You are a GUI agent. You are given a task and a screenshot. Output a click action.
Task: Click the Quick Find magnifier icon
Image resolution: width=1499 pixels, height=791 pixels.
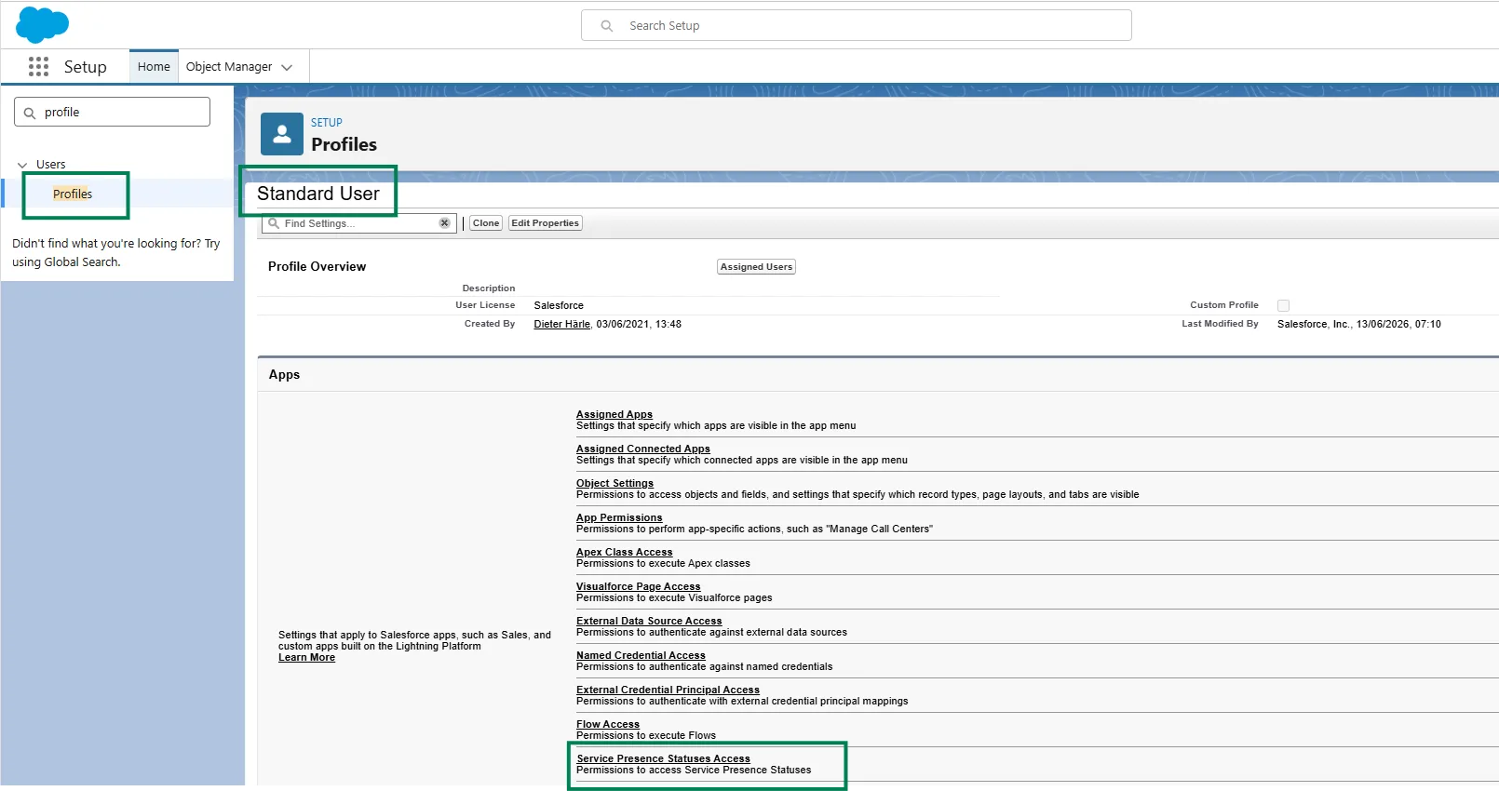[30, 113]
